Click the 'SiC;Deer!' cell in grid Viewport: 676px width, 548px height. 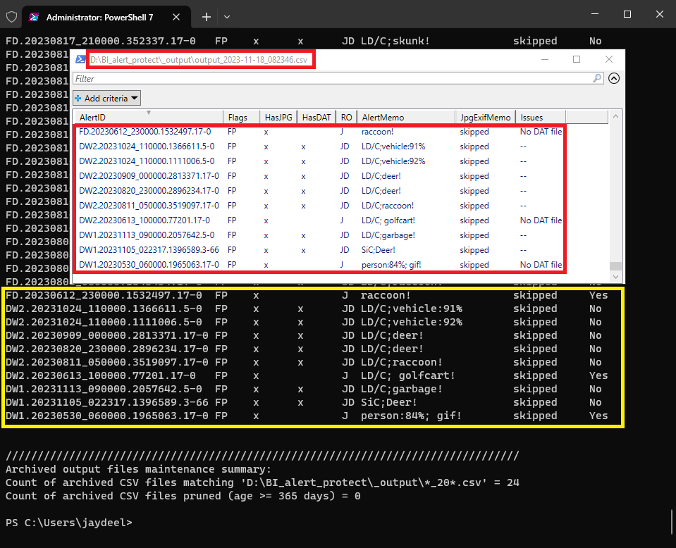pos(378,250)
